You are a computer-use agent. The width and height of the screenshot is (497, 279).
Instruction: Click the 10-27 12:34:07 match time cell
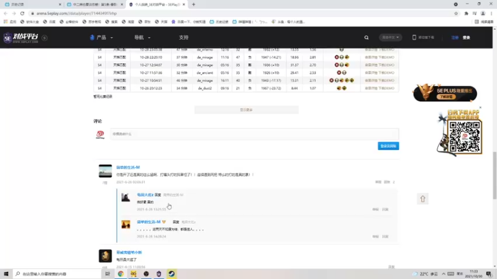[x=151, y=65]
